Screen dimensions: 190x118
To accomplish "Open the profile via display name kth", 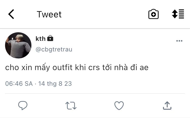I will (41, 39).
